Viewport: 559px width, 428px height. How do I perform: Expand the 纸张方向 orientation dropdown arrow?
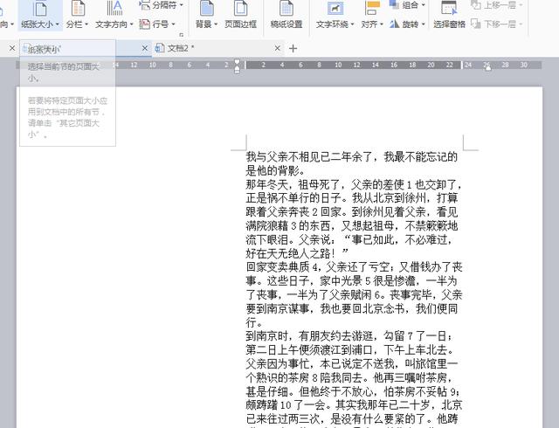(x=11, y=24)
